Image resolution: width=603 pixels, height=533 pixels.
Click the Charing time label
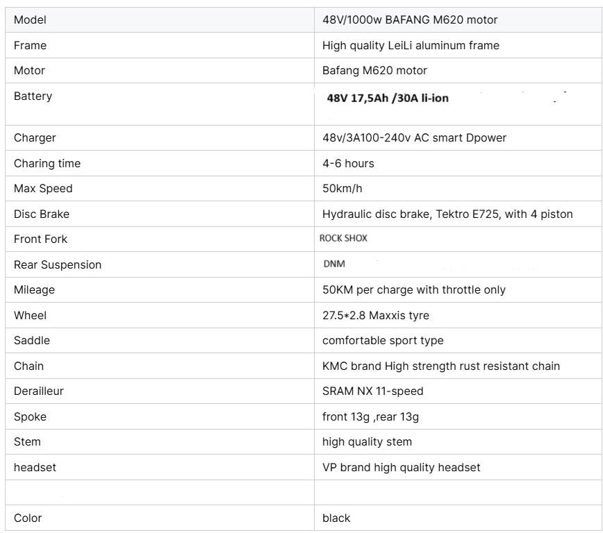pos(47,164)
